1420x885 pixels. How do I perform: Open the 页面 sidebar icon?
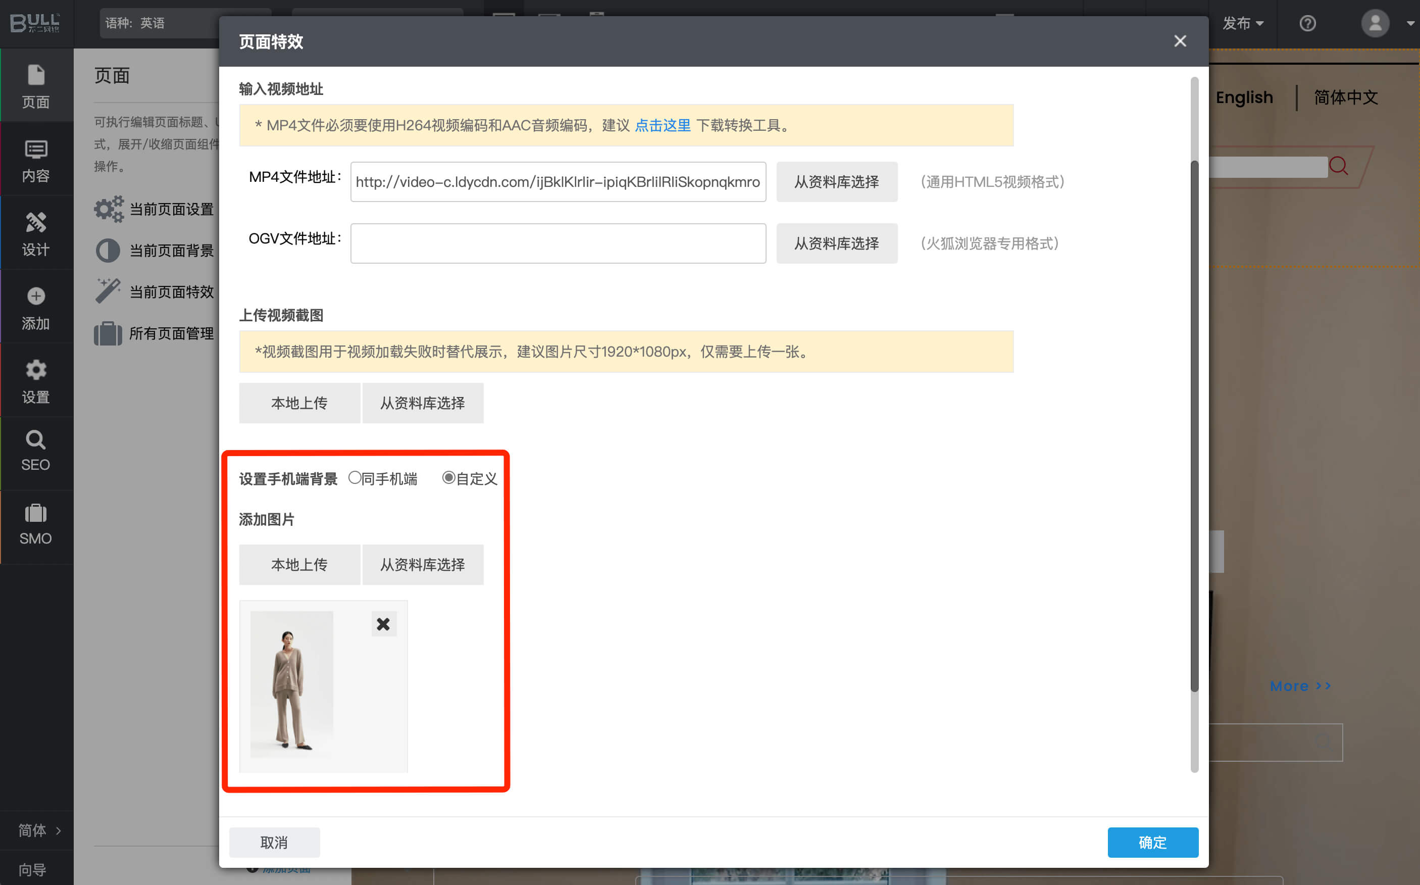tap(36, 75)
